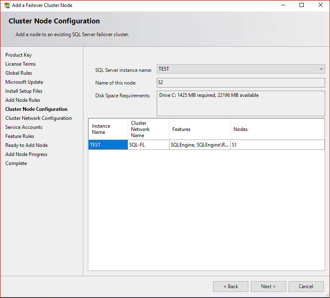Click the Nodes column header
The height and width of the screenshot is (298, 330).
point(277,129)
